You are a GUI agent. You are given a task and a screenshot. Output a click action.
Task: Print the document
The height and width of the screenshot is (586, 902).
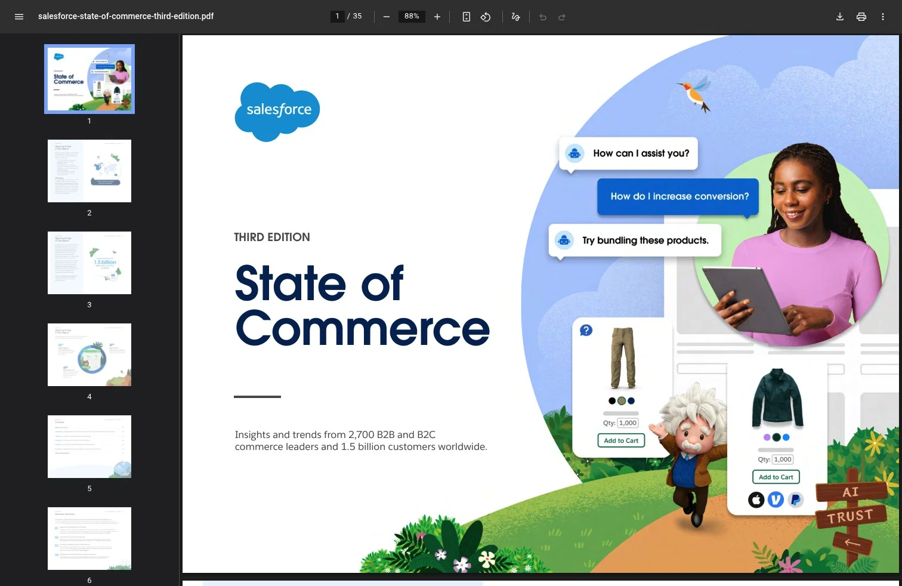(861, 17)
